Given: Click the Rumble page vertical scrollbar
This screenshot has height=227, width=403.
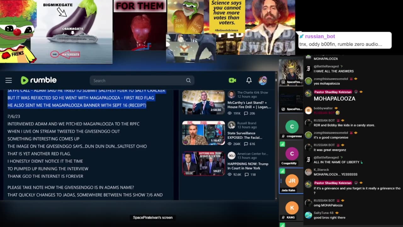Looking at the screenshot, I should [x=276, y=136].
